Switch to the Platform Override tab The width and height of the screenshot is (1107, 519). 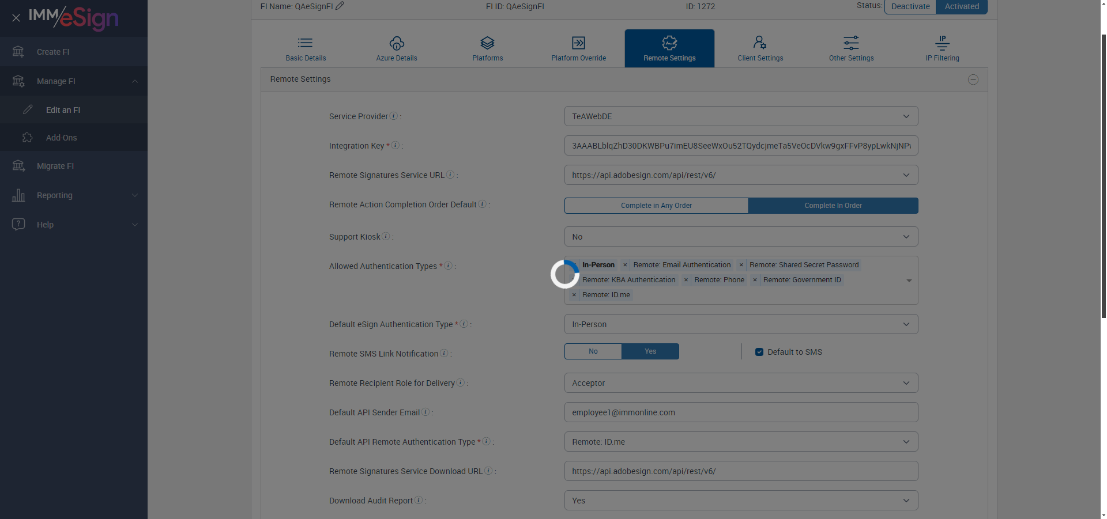tap(578, 48)
